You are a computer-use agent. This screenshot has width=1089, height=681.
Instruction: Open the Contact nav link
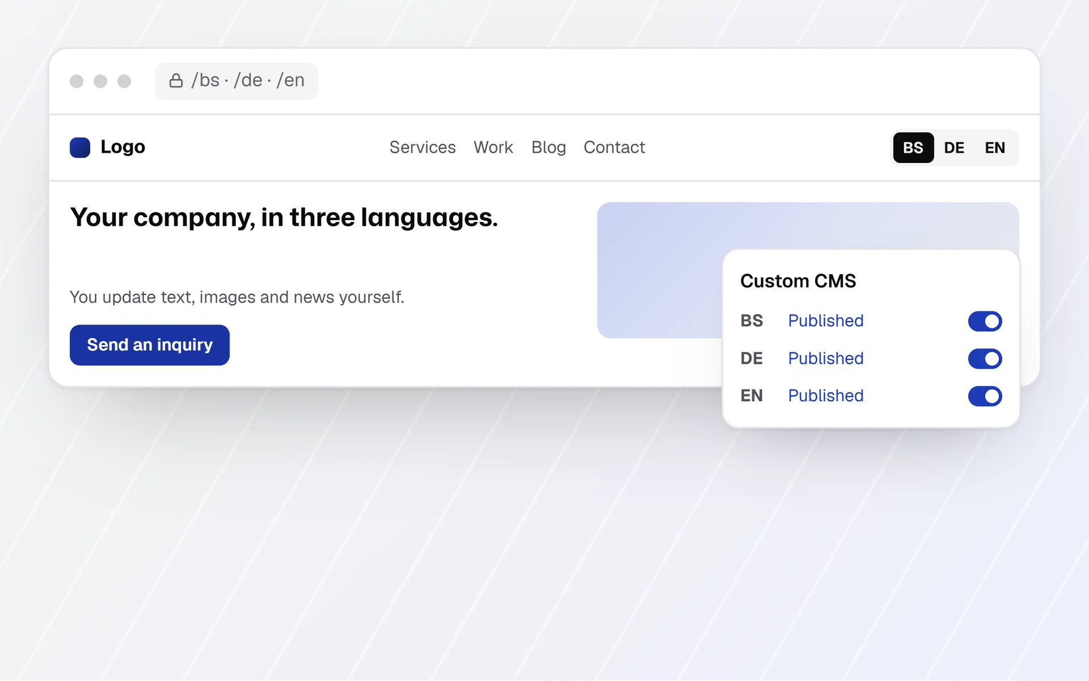(x=614, y=148)
